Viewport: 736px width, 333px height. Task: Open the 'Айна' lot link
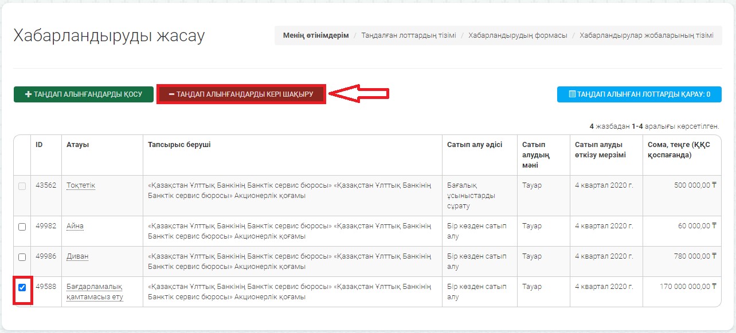point(75,226)
